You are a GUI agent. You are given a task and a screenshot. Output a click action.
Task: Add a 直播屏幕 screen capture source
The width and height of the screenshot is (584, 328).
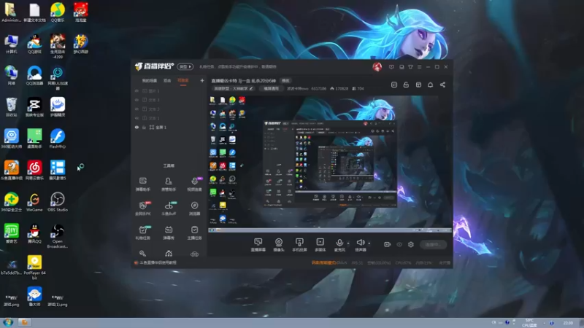258,245
